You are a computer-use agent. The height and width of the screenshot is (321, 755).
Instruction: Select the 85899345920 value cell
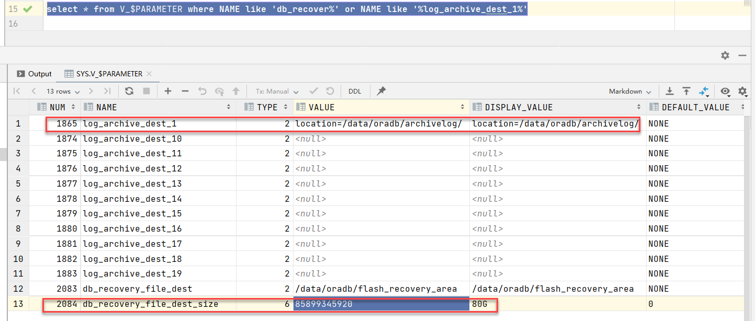tap(381, 304)
